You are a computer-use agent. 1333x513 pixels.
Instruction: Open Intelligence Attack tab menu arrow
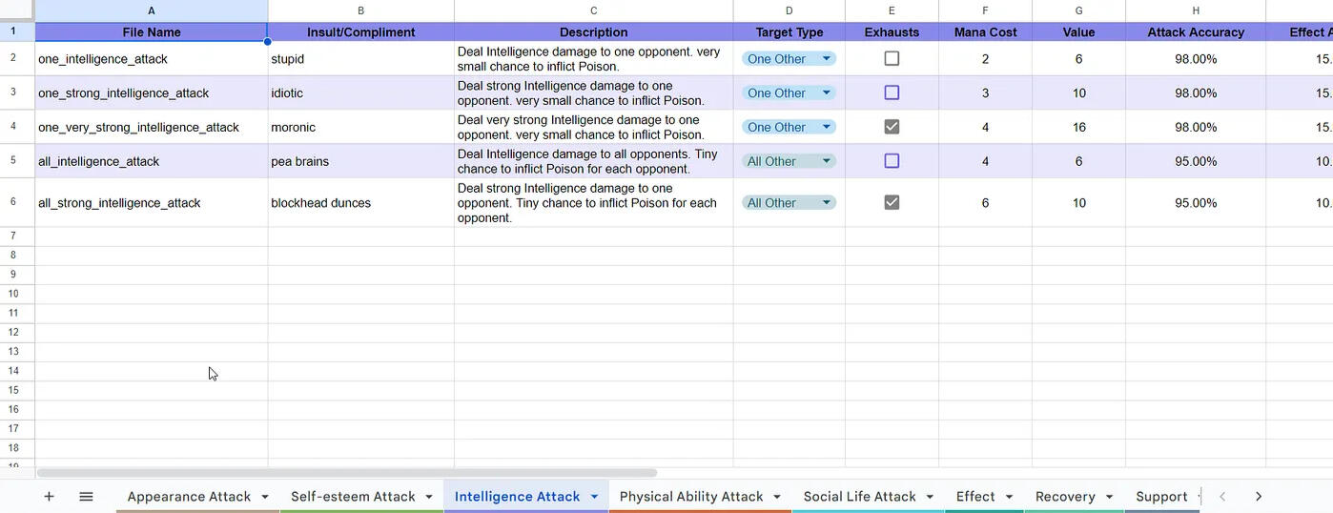(594, 497)
